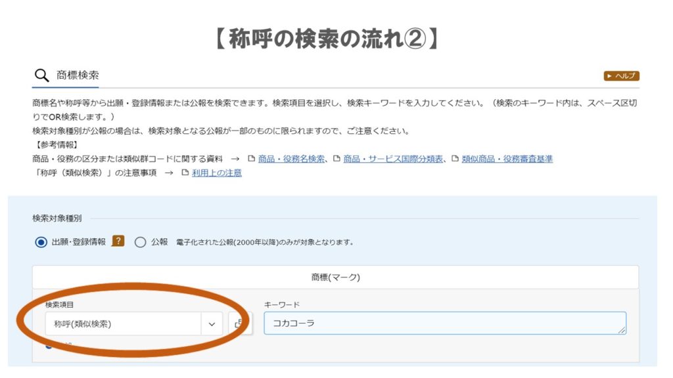The height and width of the screenshot is (378, 673).
Task: Click the brown question mark help icon
Action: click(x=118, y=241)
